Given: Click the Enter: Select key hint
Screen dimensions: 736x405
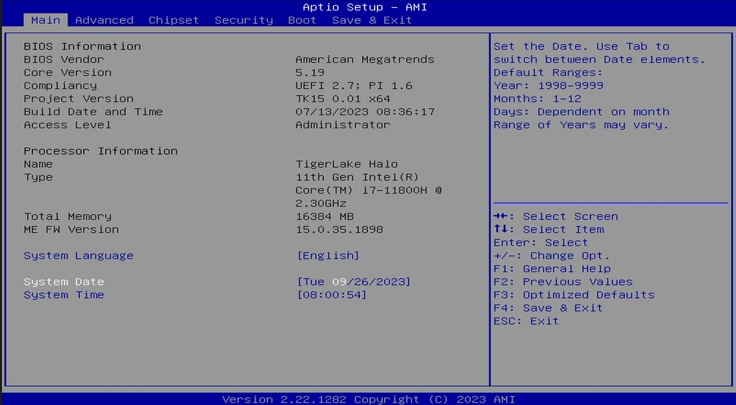Looking at the screenshot, I should [541, 243].
